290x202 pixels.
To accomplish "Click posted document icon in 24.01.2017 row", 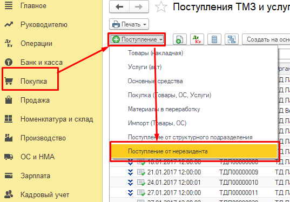I will pyautogui.click(x=141, y=183).
